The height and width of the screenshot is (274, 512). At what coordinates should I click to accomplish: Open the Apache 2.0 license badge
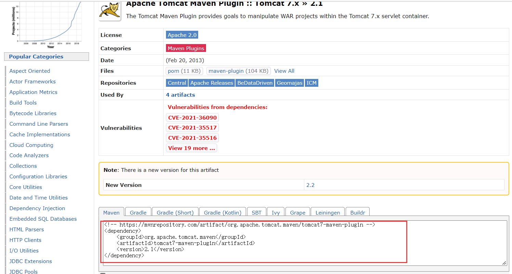(x=182, y=35)
